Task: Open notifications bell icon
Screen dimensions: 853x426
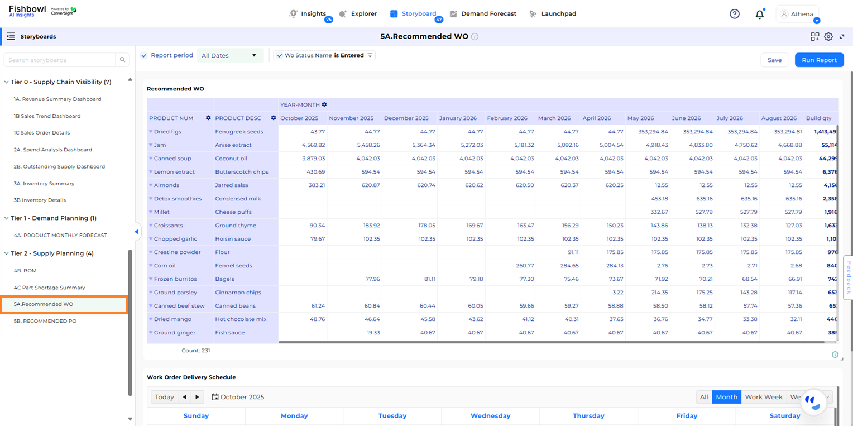Action: coord(760,13)
